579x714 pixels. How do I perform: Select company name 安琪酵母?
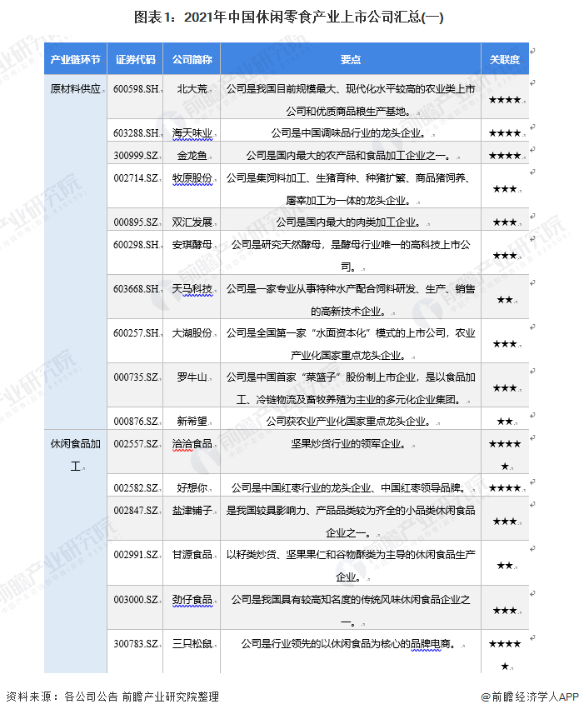(x=192, y=245)
